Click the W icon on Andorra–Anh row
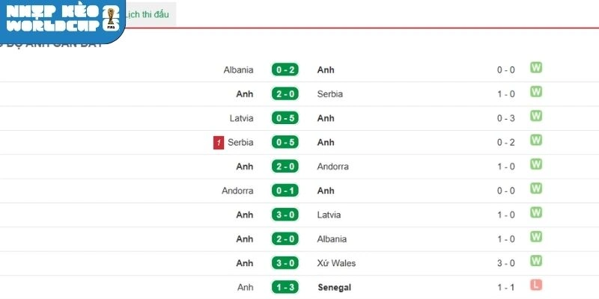 pyautogui.click(x=536, y=188)
